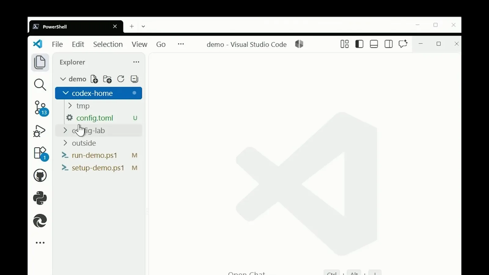Open run-demo.ps1 file
Viewport: 489px width, 275px height.
point(98,155)
